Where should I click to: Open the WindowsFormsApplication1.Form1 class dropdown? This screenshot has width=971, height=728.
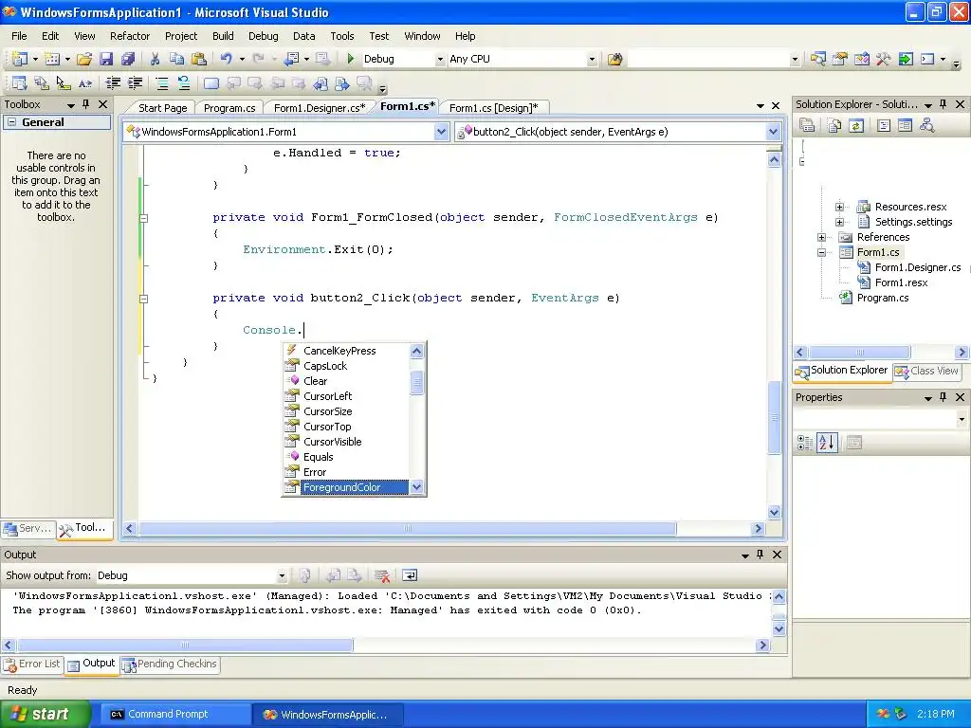point(441,131)
